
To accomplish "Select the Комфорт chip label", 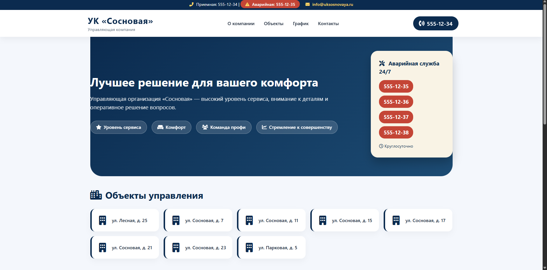I will pyautogui.click(x=176, y=127).
